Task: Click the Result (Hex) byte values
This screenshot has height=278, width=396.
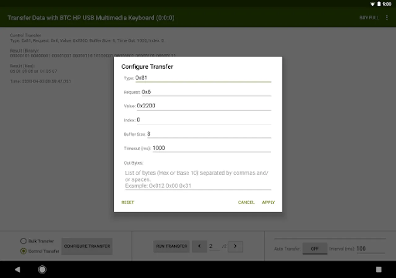Action: tap(33, 71)
